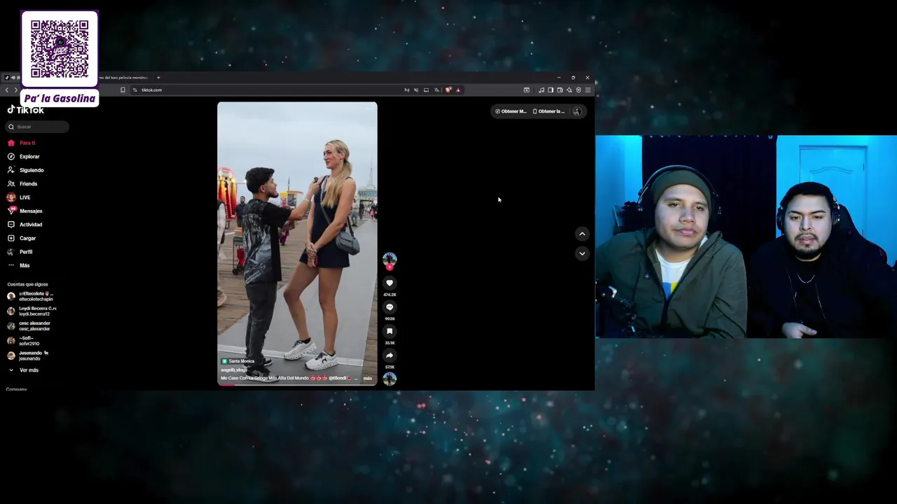This screenshot has width=897, height=504.
Task: Like the video with heart icon
Action: point(390,283)
